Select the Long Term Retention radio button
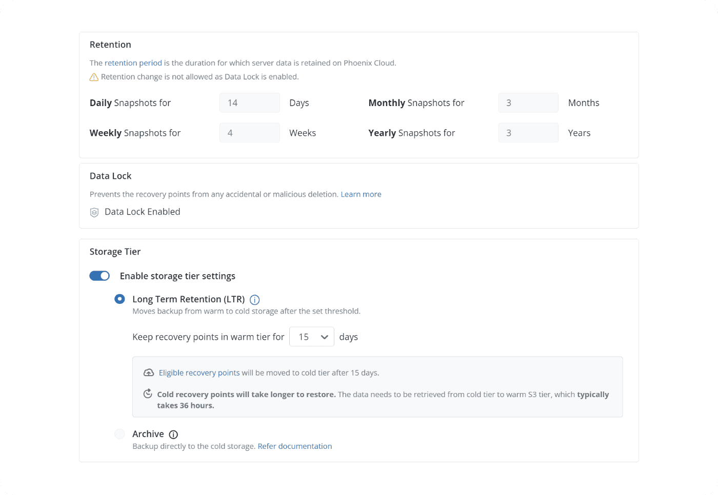Screen dimensions: 718x495 tap(119, 299)
